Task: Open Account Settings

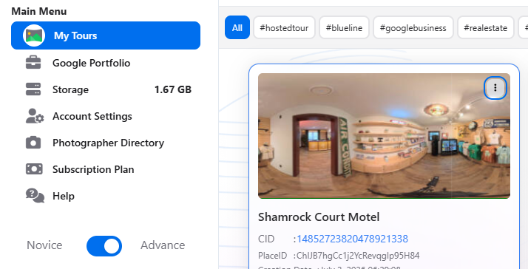Action: [106, 116]
